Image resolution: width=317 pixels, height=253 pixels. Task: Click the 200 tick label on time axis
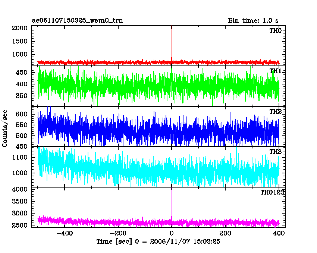[225, 233]
